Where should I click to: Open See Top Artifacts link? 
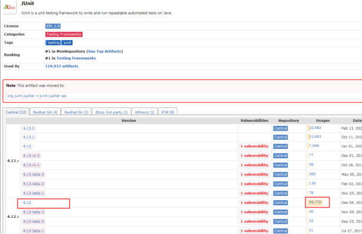click(x=105, y=51)
